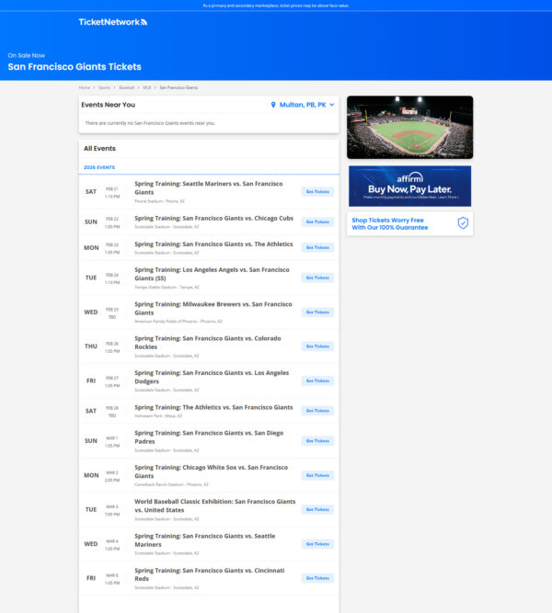Get tickets for World Baseball Classic Exhibition
552x613 pixels.
[317, 509]
